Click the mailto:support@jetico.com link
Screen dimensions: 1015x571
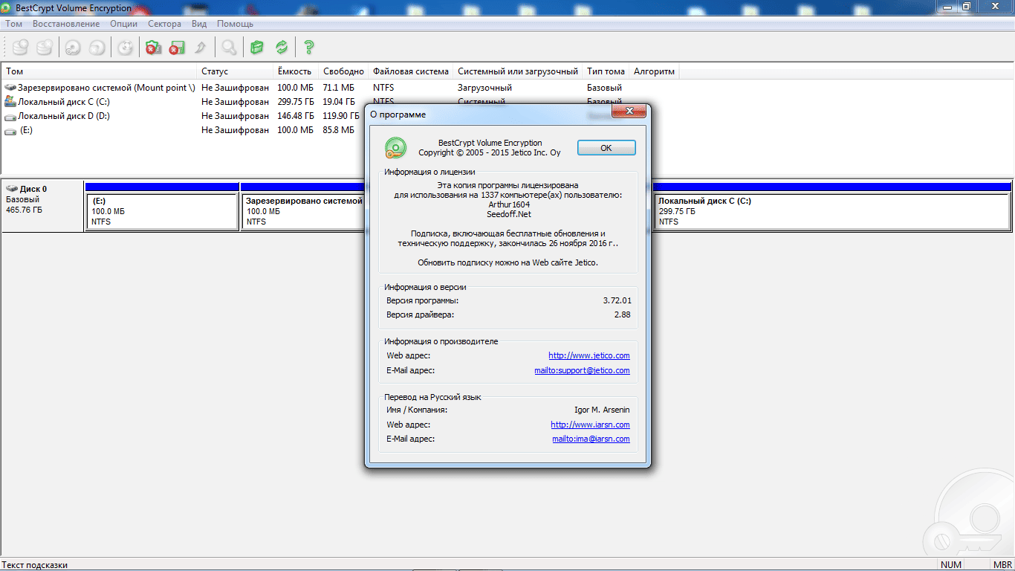(582, 370)
